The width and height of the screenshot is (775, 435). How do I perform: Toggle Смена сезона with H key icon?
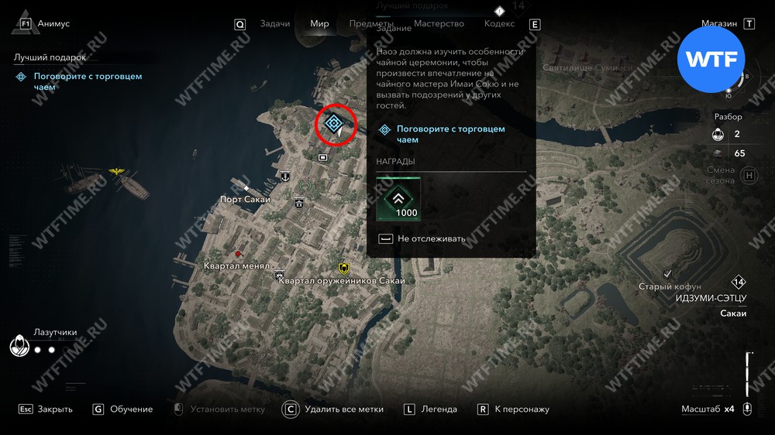click(x=749, y=175)
